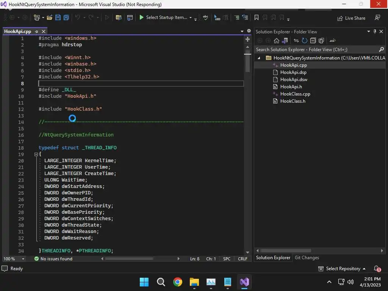Pin the HookApi.cpp tab
Image resolution: width=388 pixels, height=291 pixels.
tap(37, 31)
